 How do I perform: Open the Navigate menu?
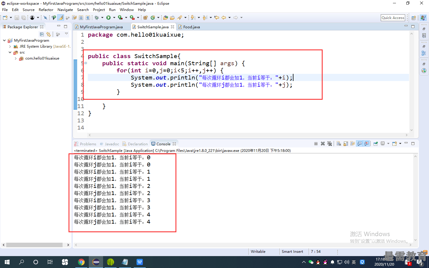[65, 10]
